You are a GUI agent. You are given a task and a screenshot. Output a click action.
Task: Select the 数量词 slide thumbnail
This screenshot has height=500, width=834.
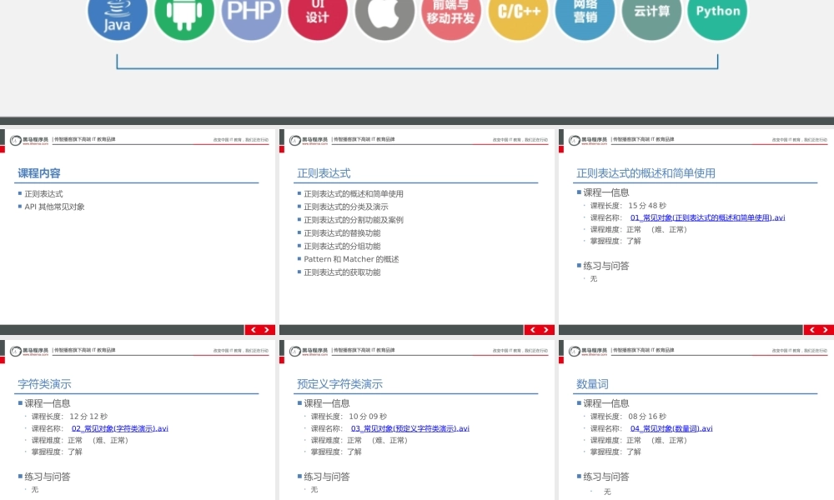(696, 417)
